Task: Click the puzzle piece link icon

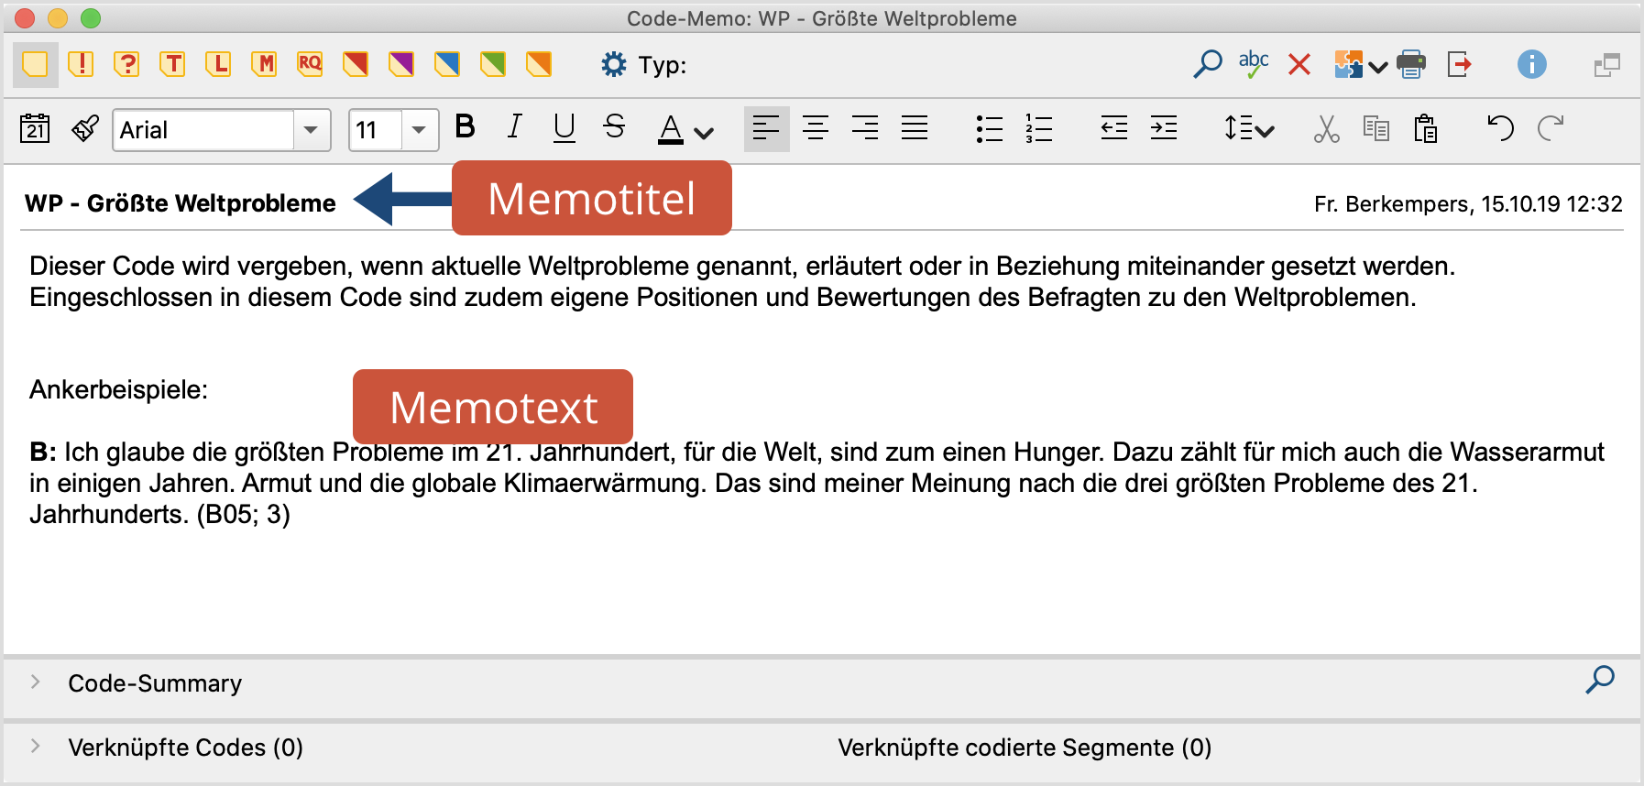Action: point(1348,64)
